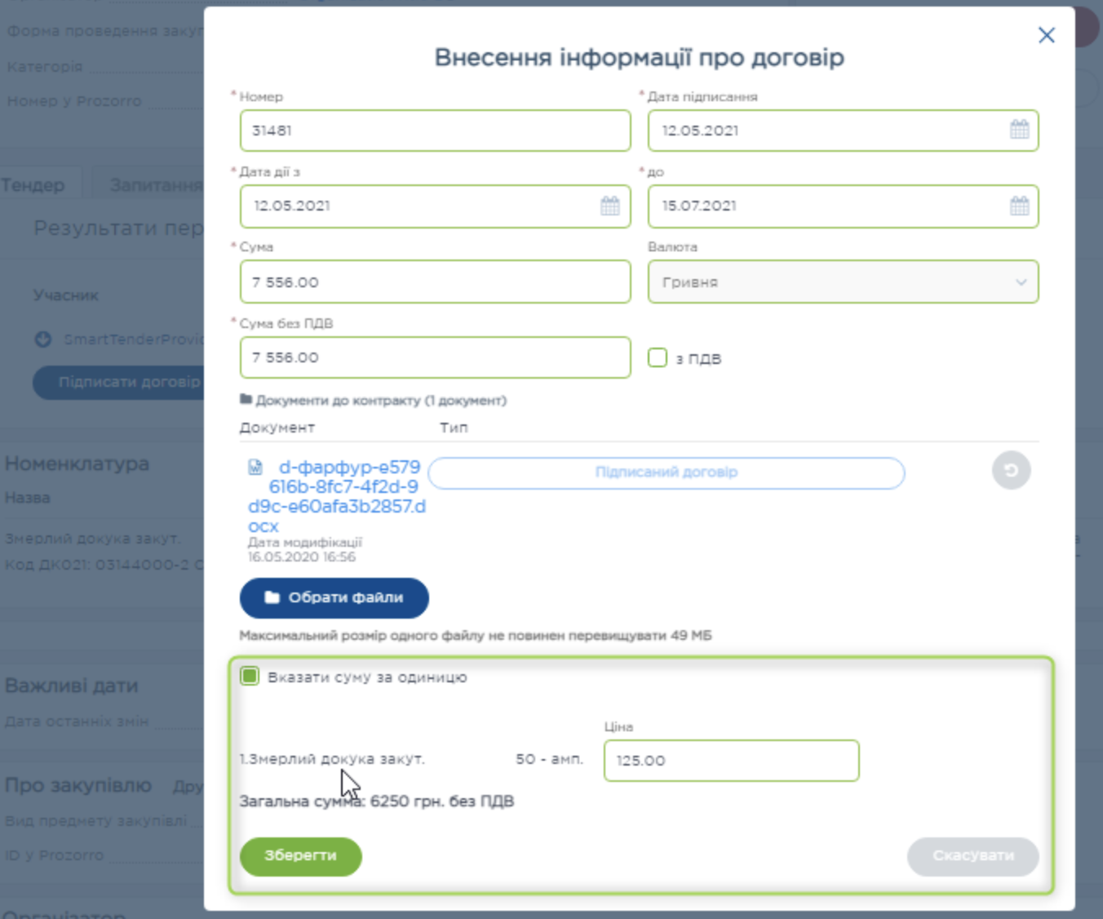Click the expand icon beside SmartTenderProvider participant
Screen dimensions: 1103x919
tap(43, 340)
